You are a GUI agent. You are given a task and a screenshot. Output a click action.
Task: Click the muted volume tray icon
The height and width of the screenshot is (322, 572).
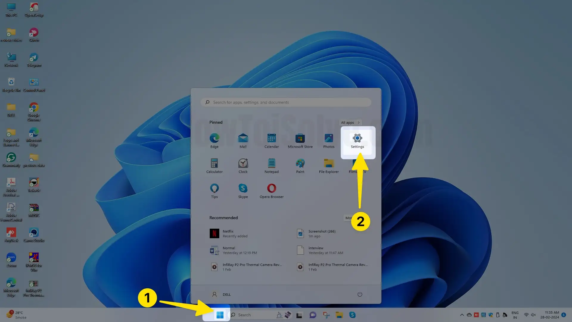coord(533,315)
